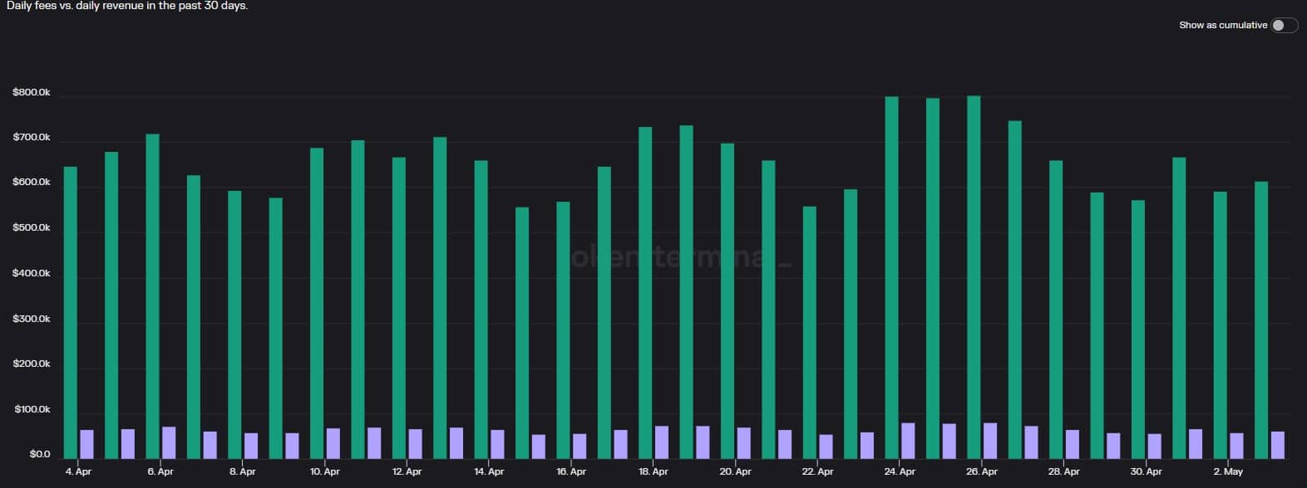
Task: Click the '14. Apr' x-axis label
Action: point(489,471)
